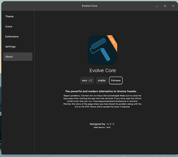Open the Settings sidebar item
The width and height of the screenshot is (178, 157).
18,46
